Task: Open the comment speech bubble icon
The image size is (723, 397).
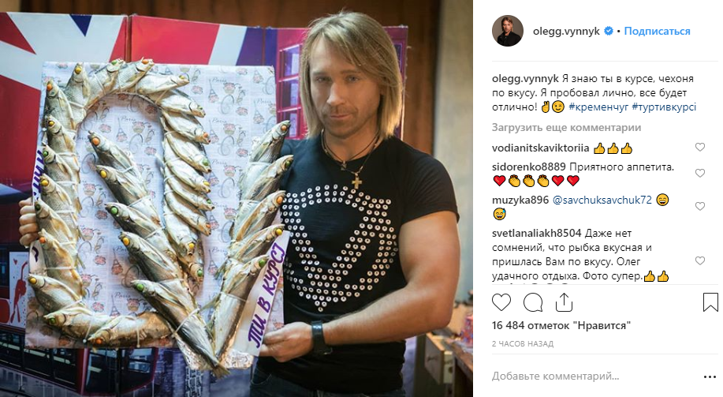Action: (532, 303)
